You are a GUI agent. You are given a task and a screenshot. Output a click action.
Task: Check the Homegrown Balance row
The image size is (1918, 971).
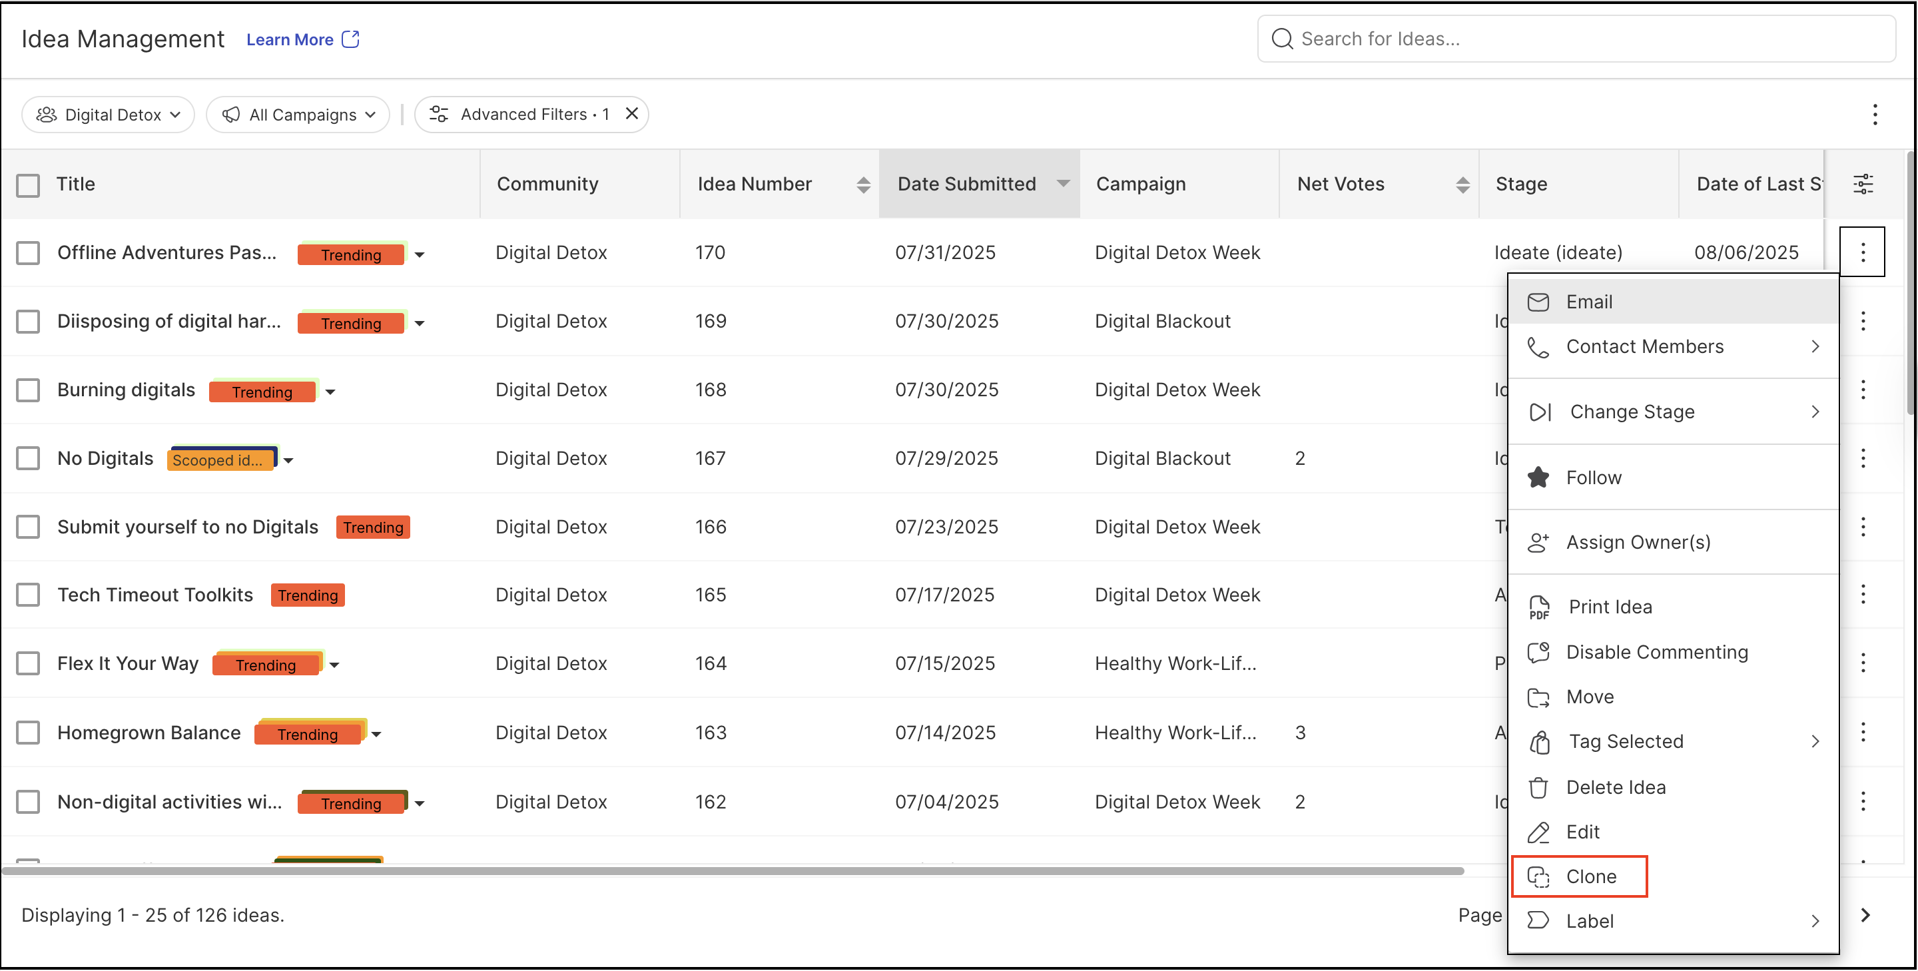pyautogui.click(x=27, y=733)
